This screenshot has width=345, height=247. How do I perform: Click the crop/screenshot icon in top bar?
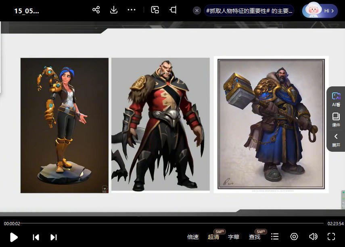(173, 10)
